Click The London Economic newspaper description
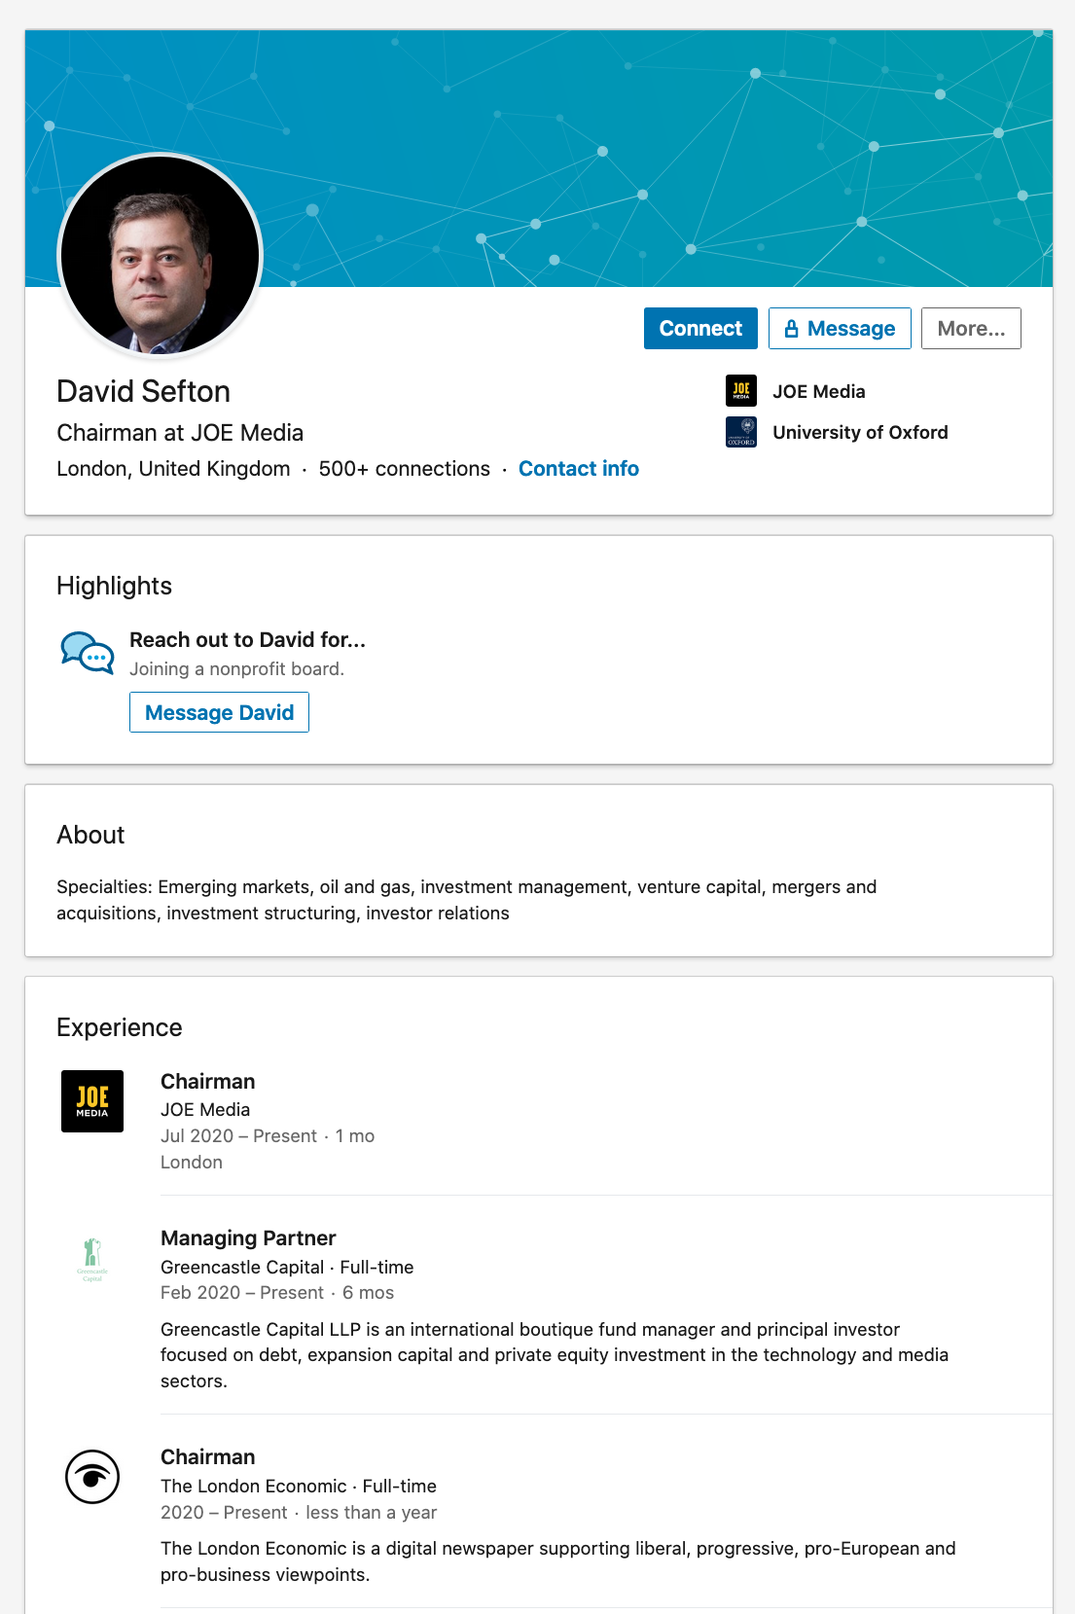 tap(558, 1561)
